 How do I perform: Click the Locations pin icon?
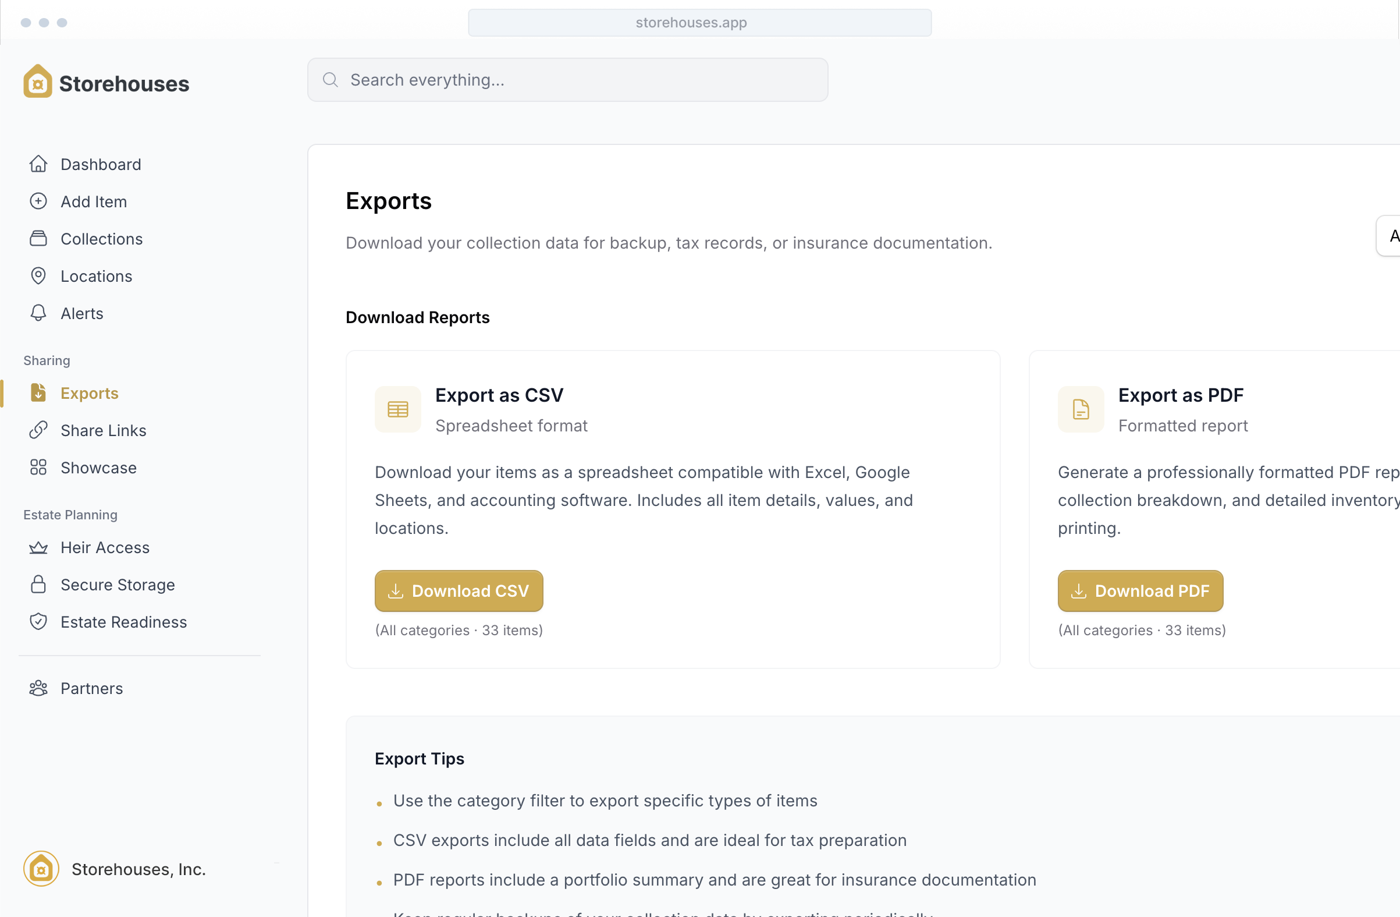38,276
